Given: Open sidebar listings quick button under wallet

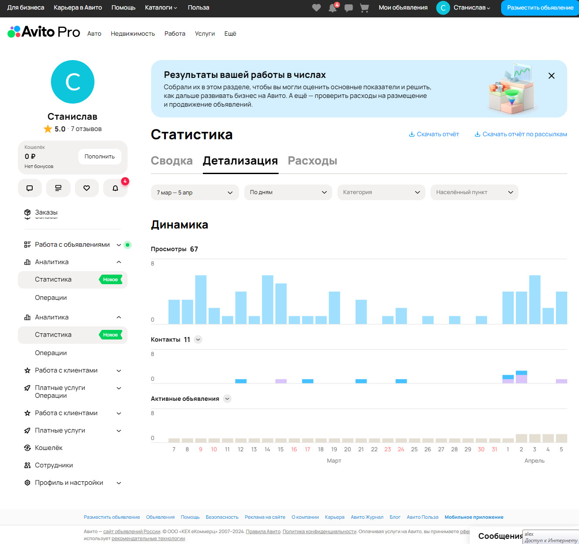Looking at the screenshot, I should pos(58,188).
